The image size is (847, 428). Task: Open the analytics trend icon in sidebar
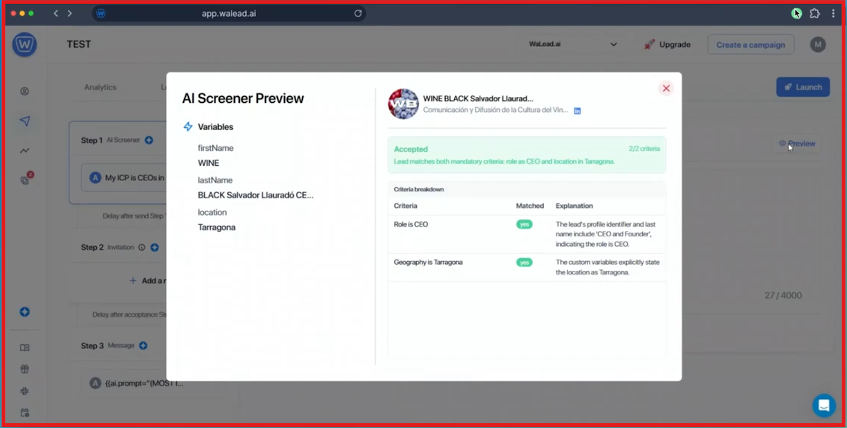25,150
